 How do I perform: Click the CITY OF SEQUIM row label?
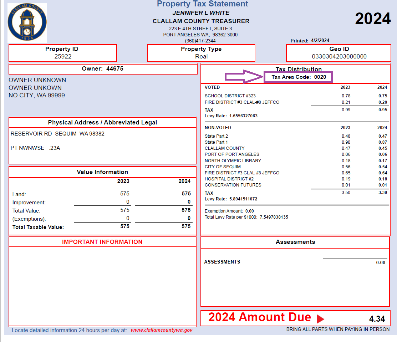pos(223,167)
